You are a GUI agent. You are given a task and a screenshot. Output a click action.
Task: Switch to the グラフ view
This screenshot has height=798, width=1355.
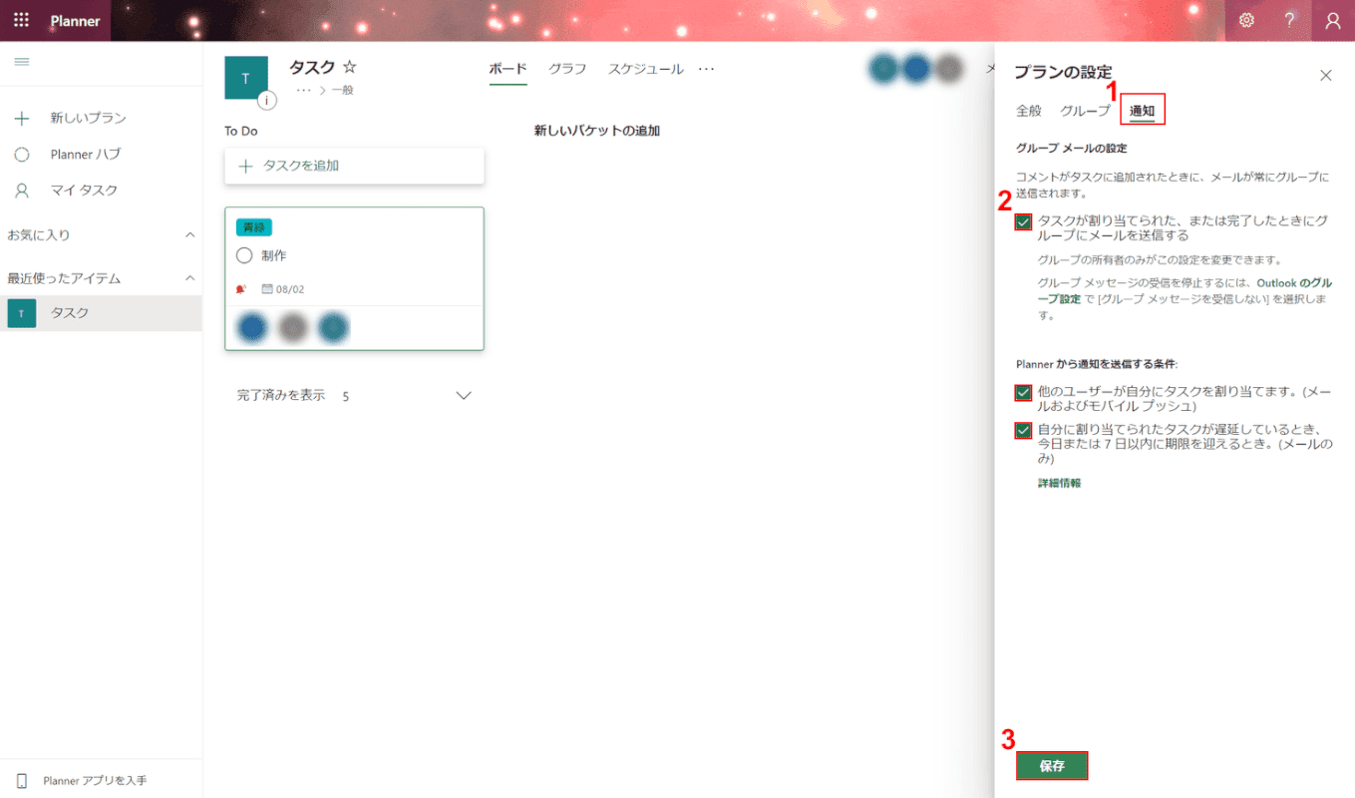(567, 69)
